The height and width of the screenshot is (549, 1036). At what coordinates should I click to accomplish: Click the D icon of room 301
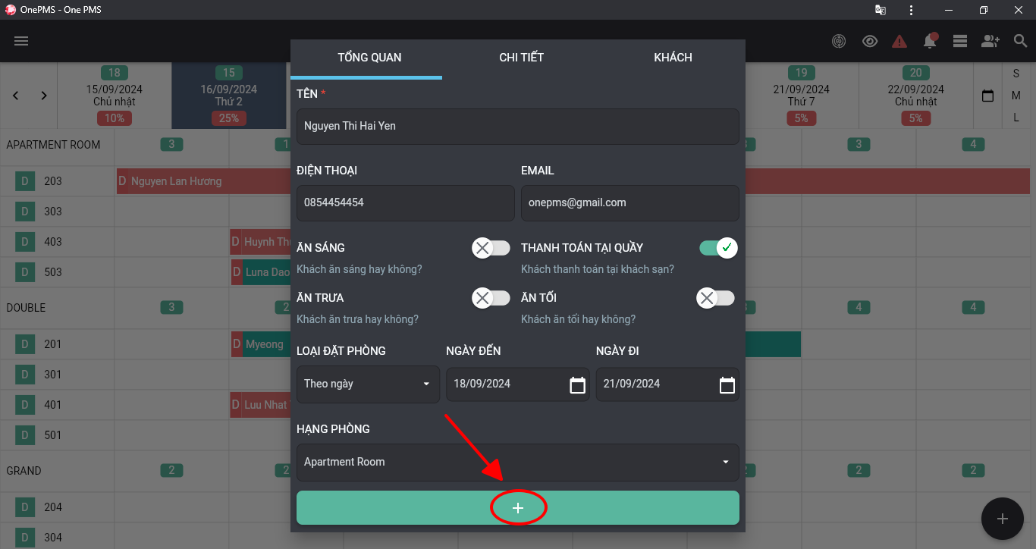click(24, 375)
